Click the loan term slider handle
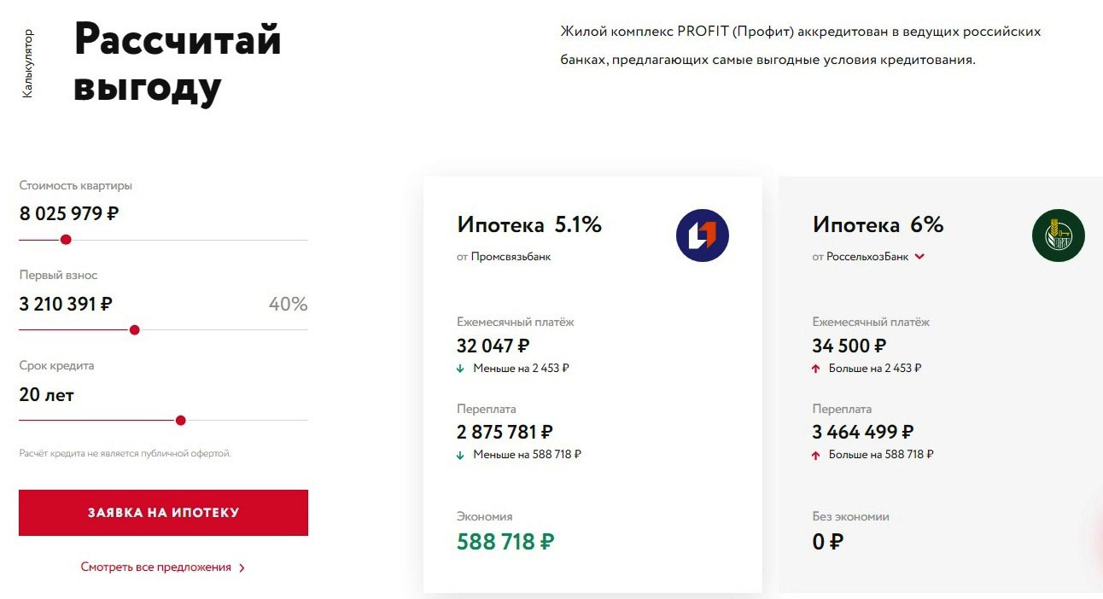The width and height of the screenshot is (1103, 599). tap(180, 420)
